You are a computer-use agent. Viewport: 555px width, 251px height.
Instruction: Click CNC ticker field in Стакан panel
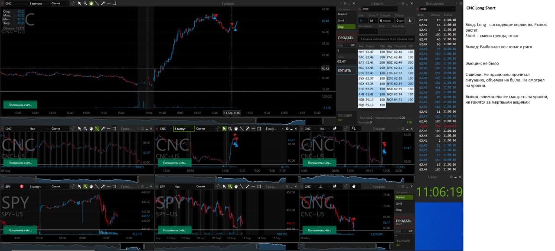[x=379, y=9]
